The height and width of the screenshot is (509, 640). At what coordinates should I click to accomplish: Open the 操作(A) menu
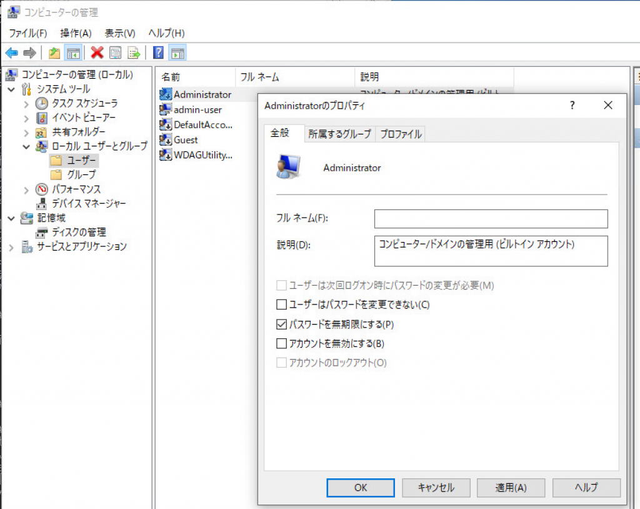pyautogui.click(x=76, y=33)
